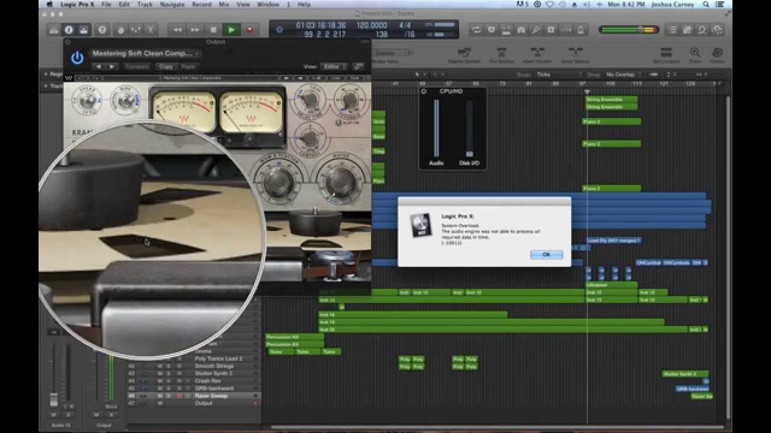Open Mastering Soft Clean Comp preset menu
771x433 pixels.
145,54
